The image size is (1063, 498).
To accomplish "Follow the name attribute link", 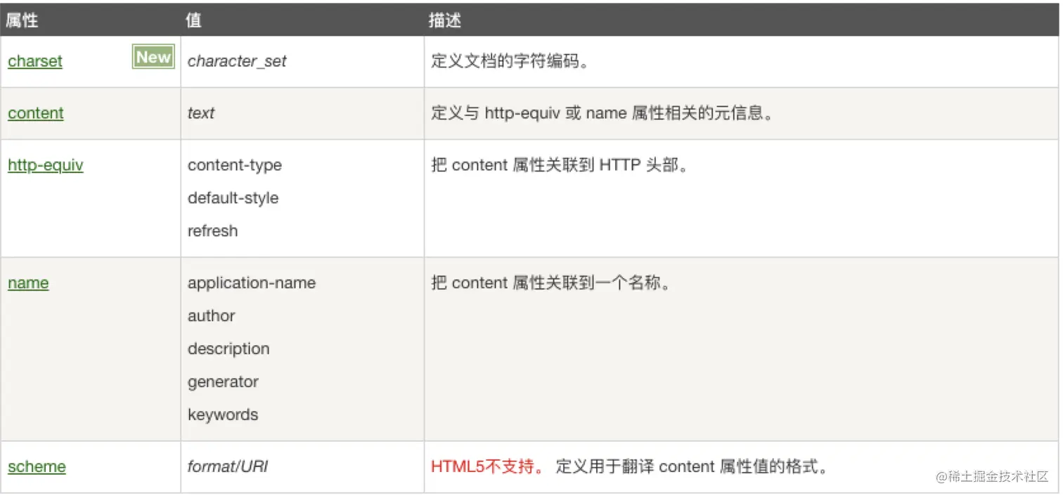I will [28, 283].
